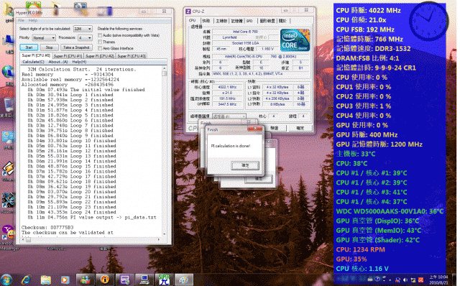Open the Priority Normal dropdown

[43, 38]
